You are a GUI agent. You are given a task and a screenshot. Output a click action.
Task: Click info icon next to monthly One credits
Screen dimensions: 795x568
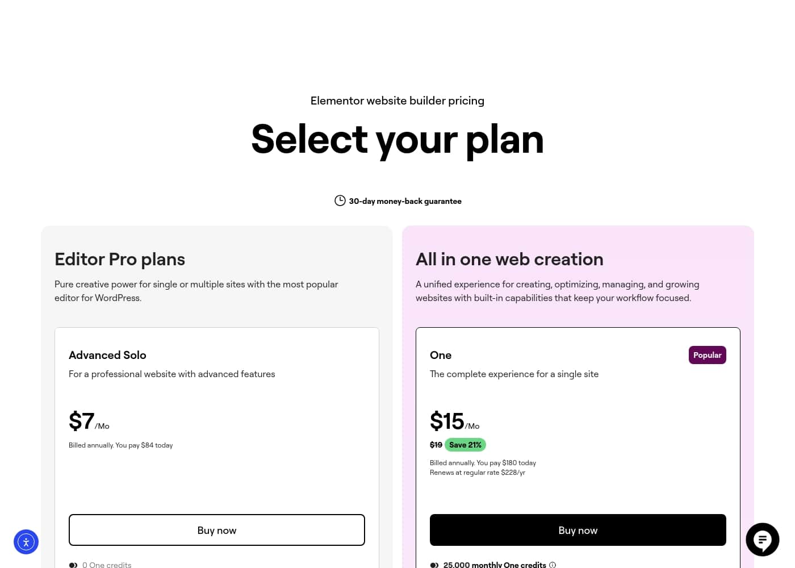coord(553,565)
